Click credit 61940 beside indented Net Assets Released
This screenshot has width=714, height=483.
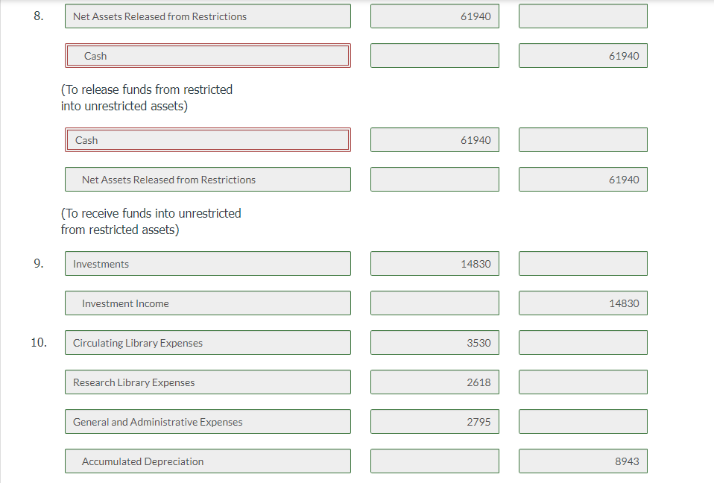pos(583,180)
